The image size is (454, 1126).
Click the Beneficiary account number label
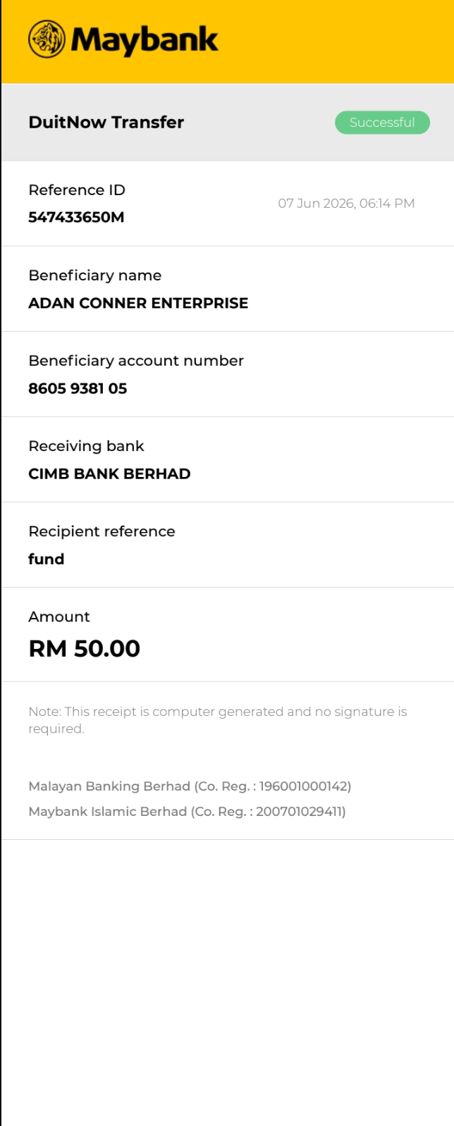[x=136, y=361]
